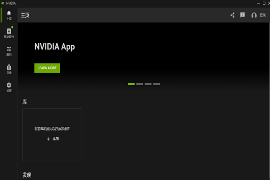Viewport: 270px width, 180px height.
Task: Open 设置 settings from the sidebar
Action: click(x=9, y=87)
